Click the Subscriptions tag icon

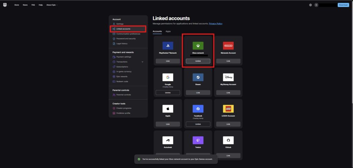point(114,67)
